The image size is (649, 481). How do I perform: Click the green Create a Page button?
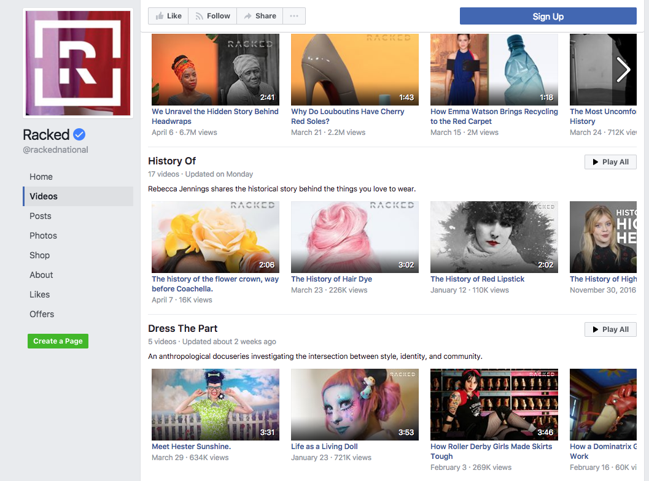[x=58, y=341]
